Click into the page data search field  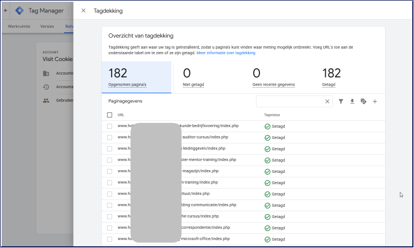289,102
